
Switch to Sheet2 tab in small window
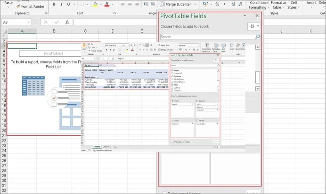coord(97,147)
